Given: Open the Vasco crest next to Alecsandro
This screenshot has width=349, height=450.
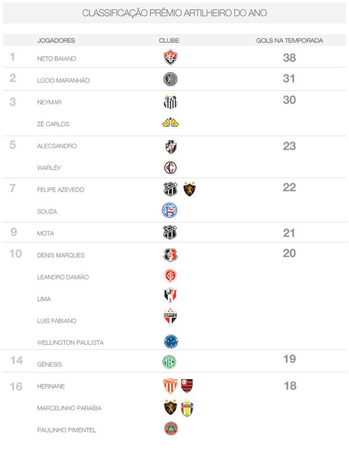Looking at the screenshot, I should coord(171,147).
